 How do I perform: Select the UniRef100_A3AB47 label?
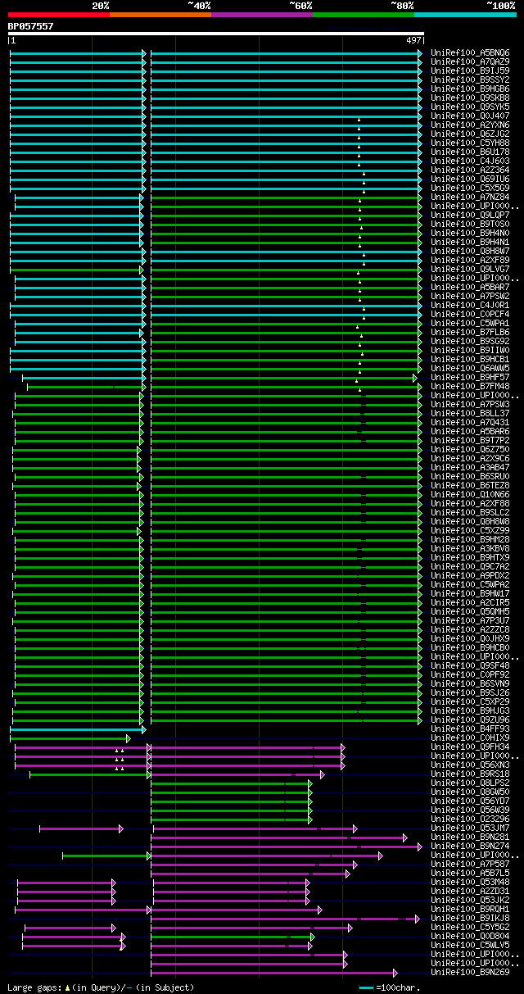(x=470, y=467)
